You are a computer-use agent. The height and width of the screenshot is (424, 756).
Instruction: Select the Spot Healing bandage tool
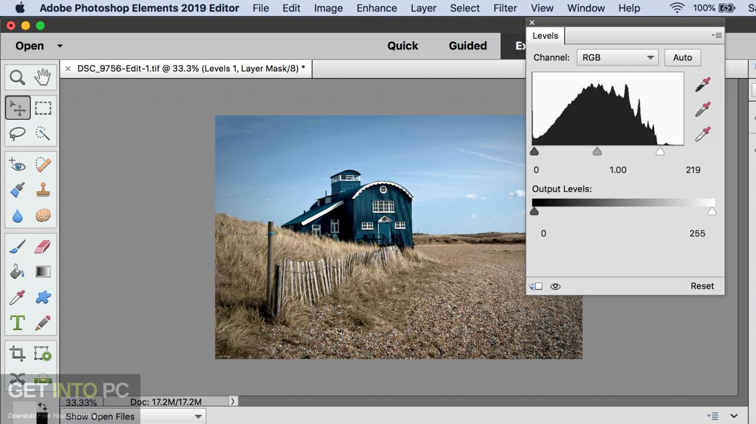click(43, 165)
